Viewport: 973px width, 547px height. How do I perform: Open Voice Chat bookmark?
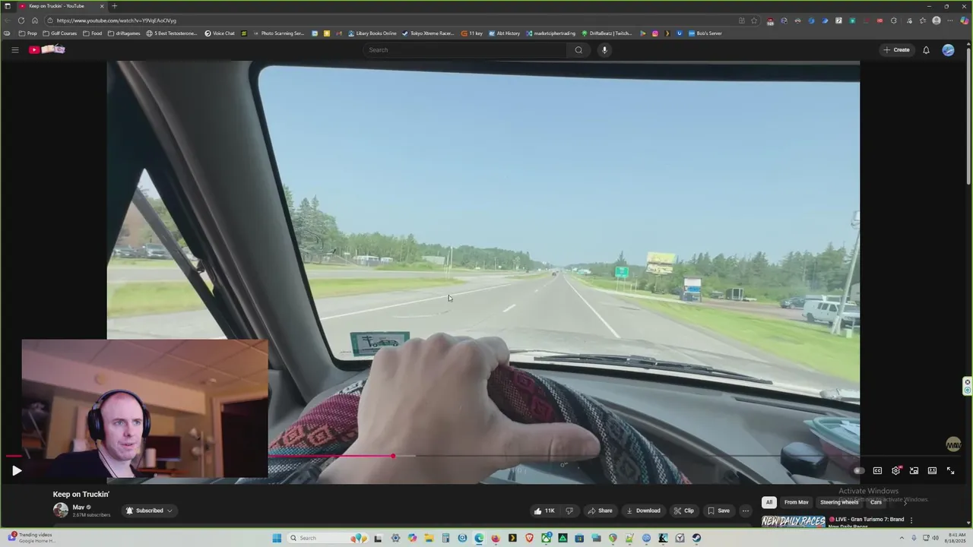tap(220, 33)
